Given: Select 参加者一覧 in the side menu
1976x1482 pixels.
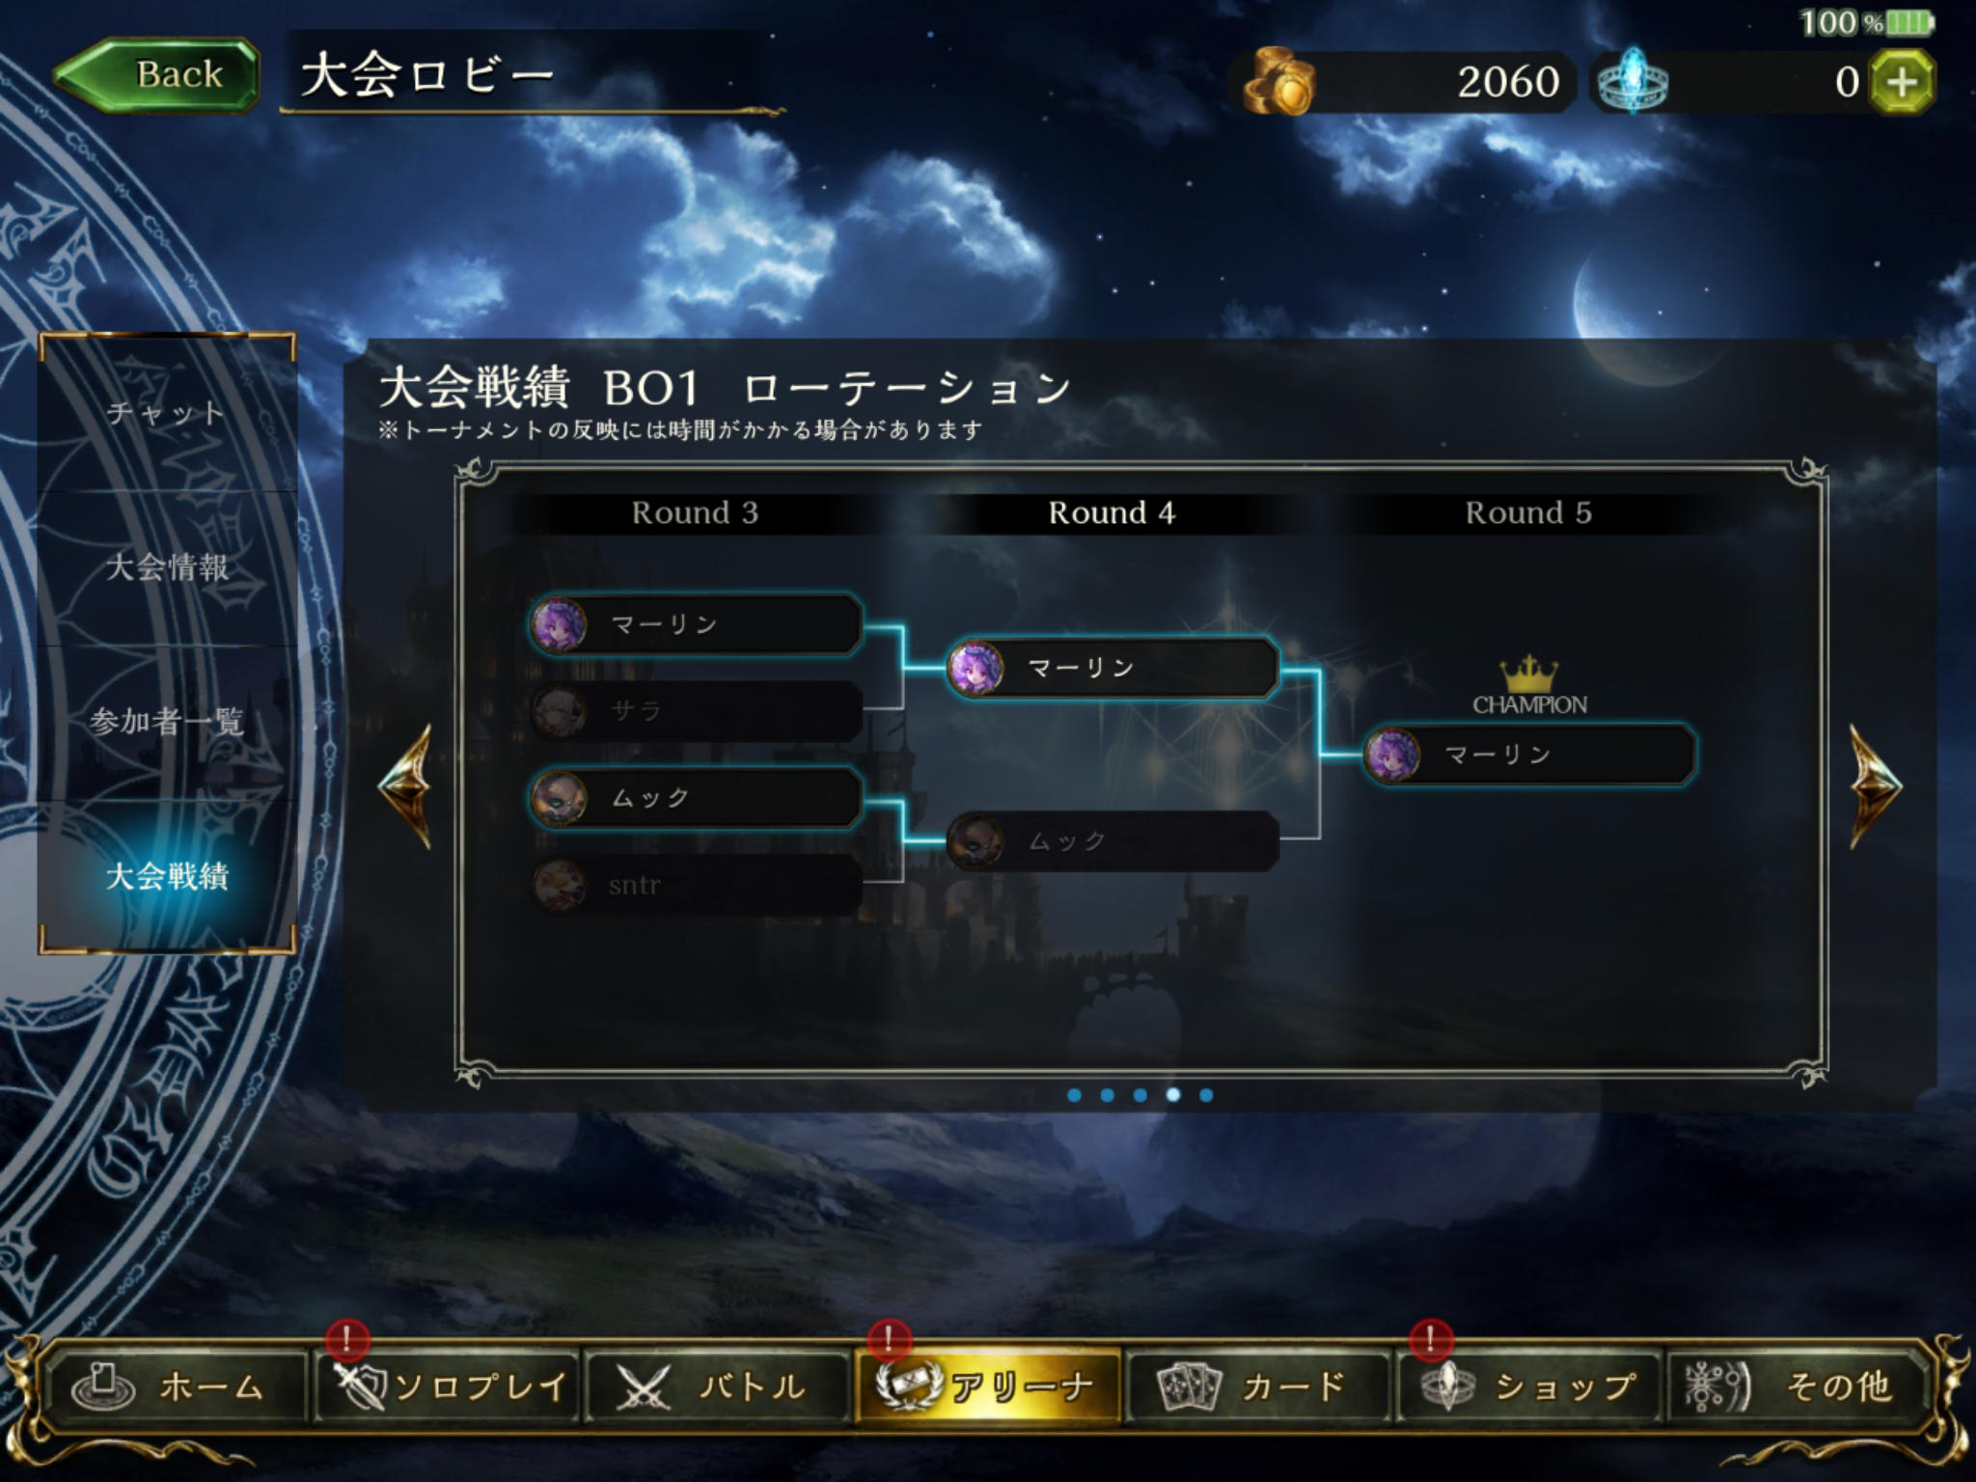Looking at the screenshot, I should [x=166, y=722].
